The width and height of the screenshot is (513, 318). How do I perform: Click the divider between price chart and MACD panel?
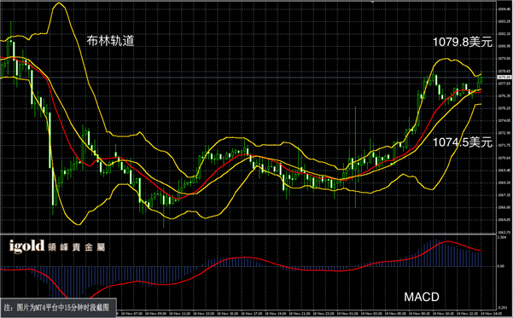coord(248,234)
